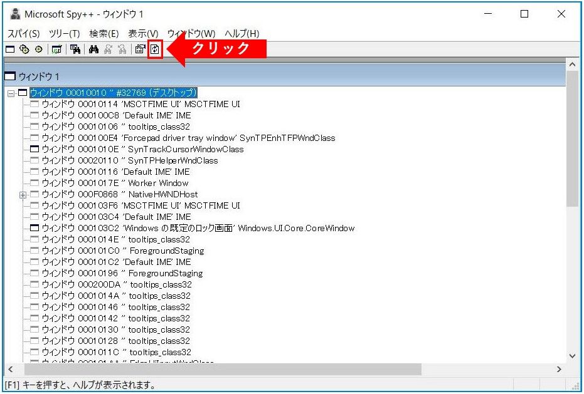Select row 0001011C tooltips_class32

[x=116, y=352]
